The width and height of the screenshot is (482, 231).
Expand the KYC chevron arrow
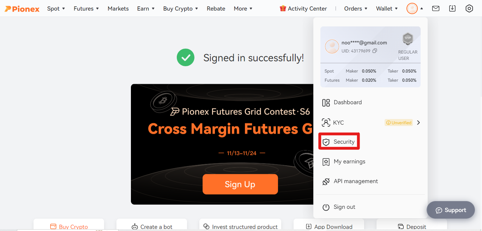(418, 123)
